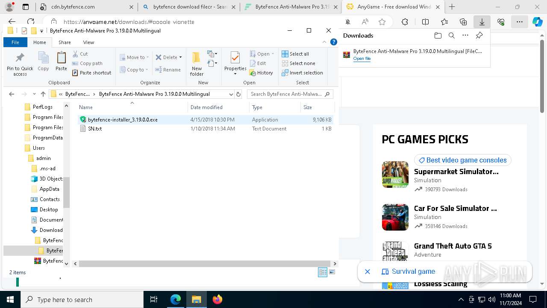Open Task View on taskbar
547x308 pixels.
click(x=154, y=299)
